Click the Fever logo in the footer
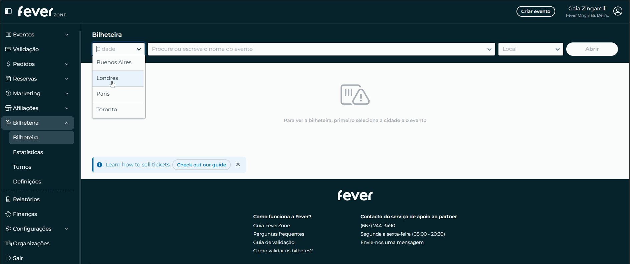This screenshot has height=264, width=630. tap(355, 195)
